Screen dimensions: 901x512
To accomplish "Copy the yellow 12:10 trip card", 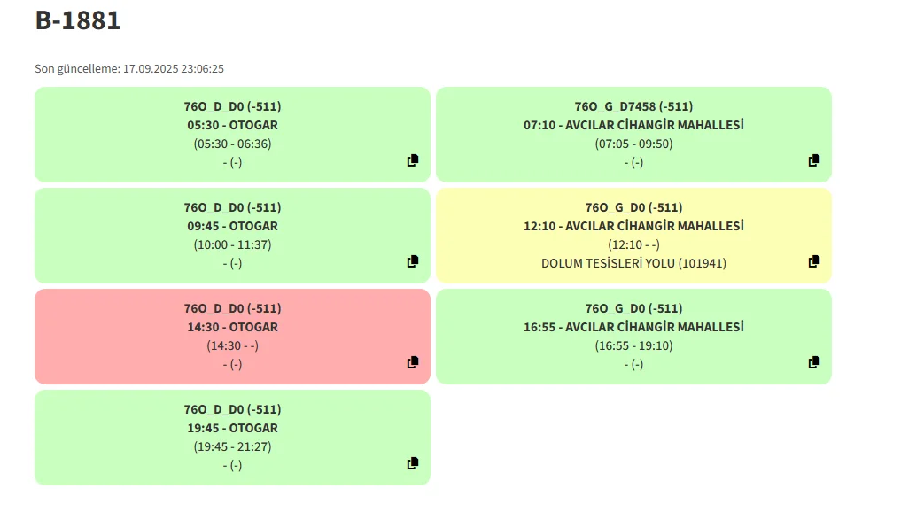I will (x=814, y=261).
